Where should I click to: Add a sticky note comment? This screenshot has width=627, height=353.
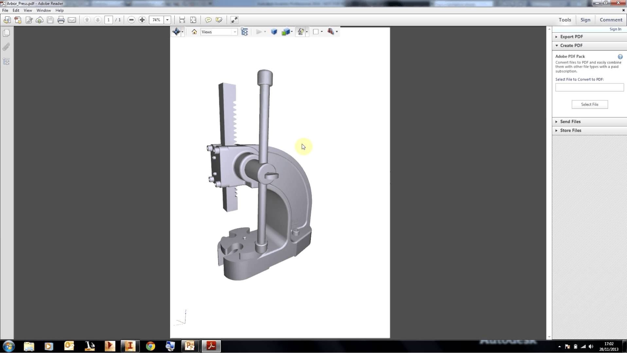[x=208, y=20]
